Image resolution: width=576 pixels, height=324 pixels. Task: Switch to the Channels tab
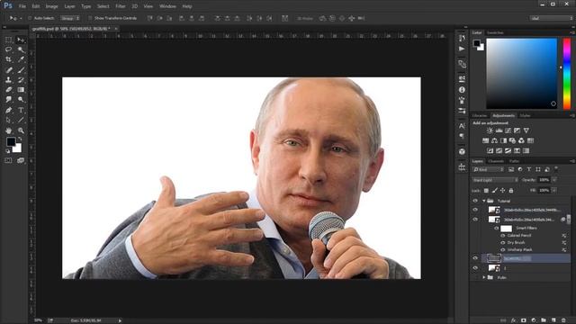pyautogui.click(x=496, y=161)
